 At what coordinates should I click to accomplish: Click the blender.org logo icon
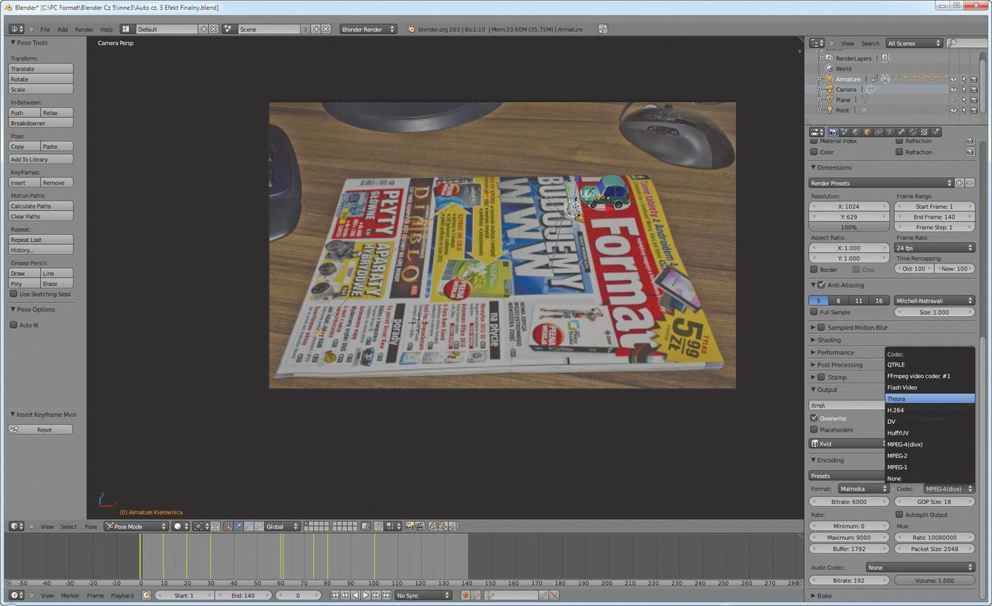pyautogui.click(x=411, y=29)
